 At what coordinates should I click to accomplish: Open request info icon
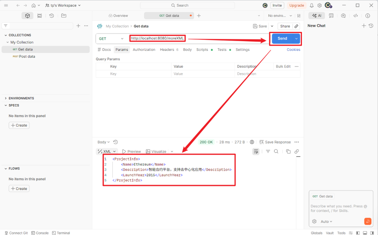(x=367, y=16)
